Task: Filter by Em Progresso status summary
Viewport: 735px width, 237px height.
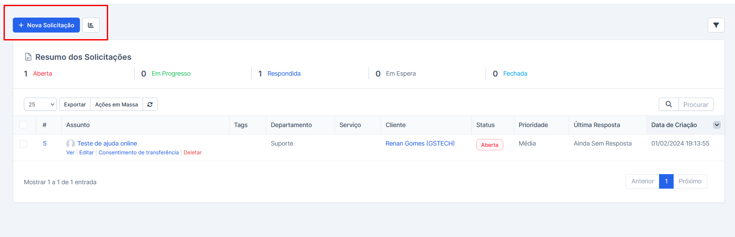Action: 171,73
